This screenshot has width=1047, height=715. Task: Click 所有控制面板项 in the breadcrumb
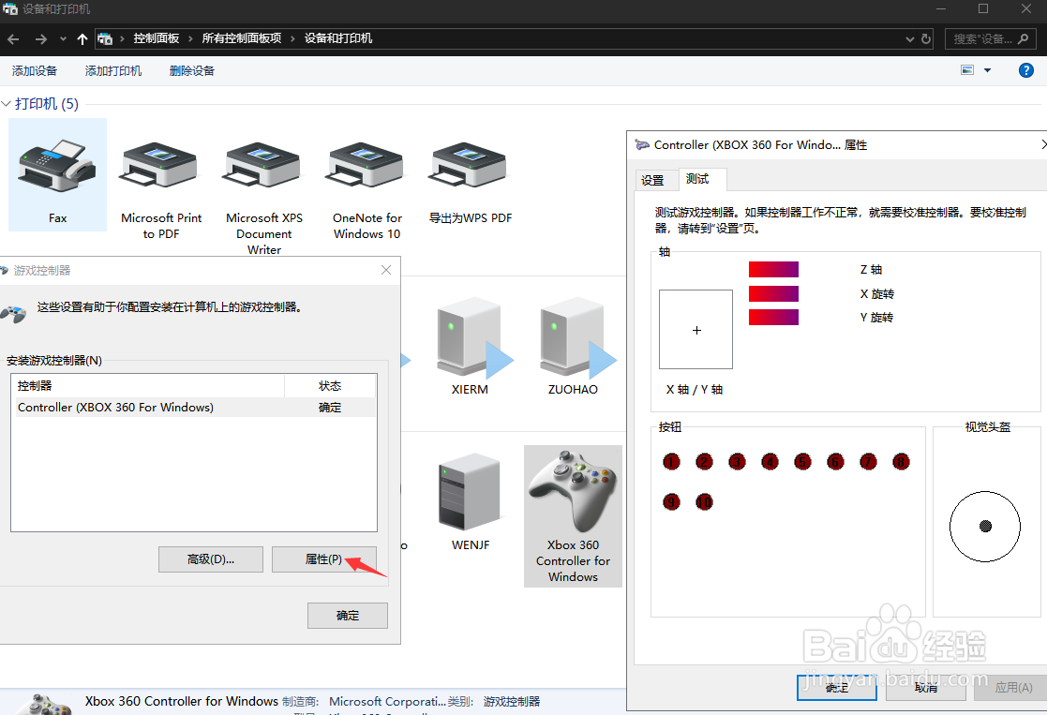(242, 38)
